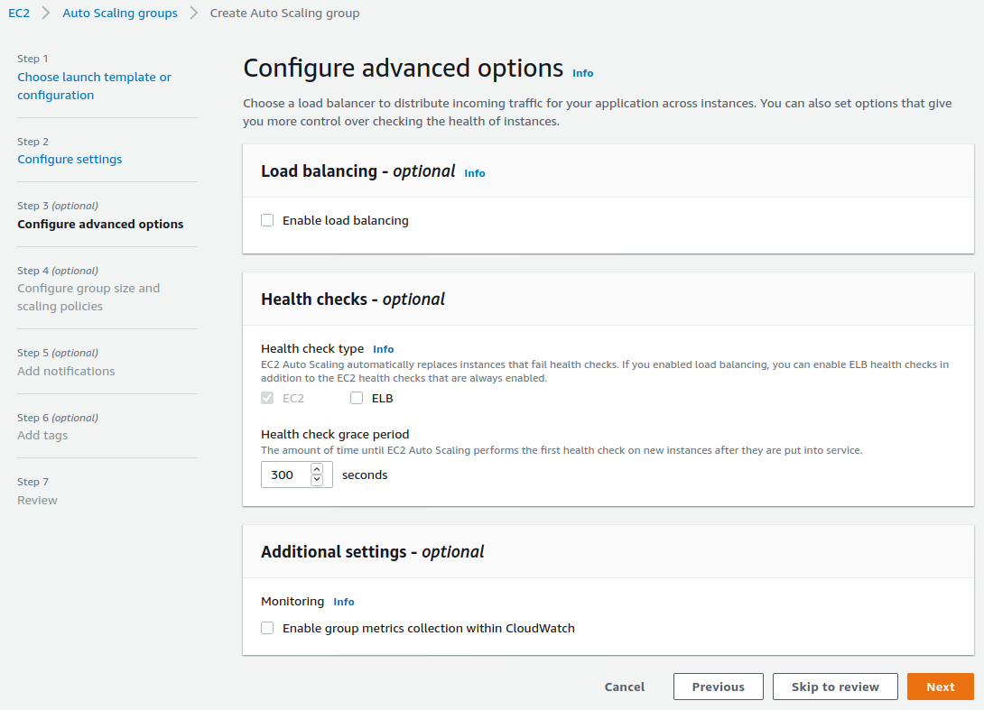Viewport: 984px width, 710px height.
Task: Enable the load balancing checkbox
Action: click(x=267, y=220)
